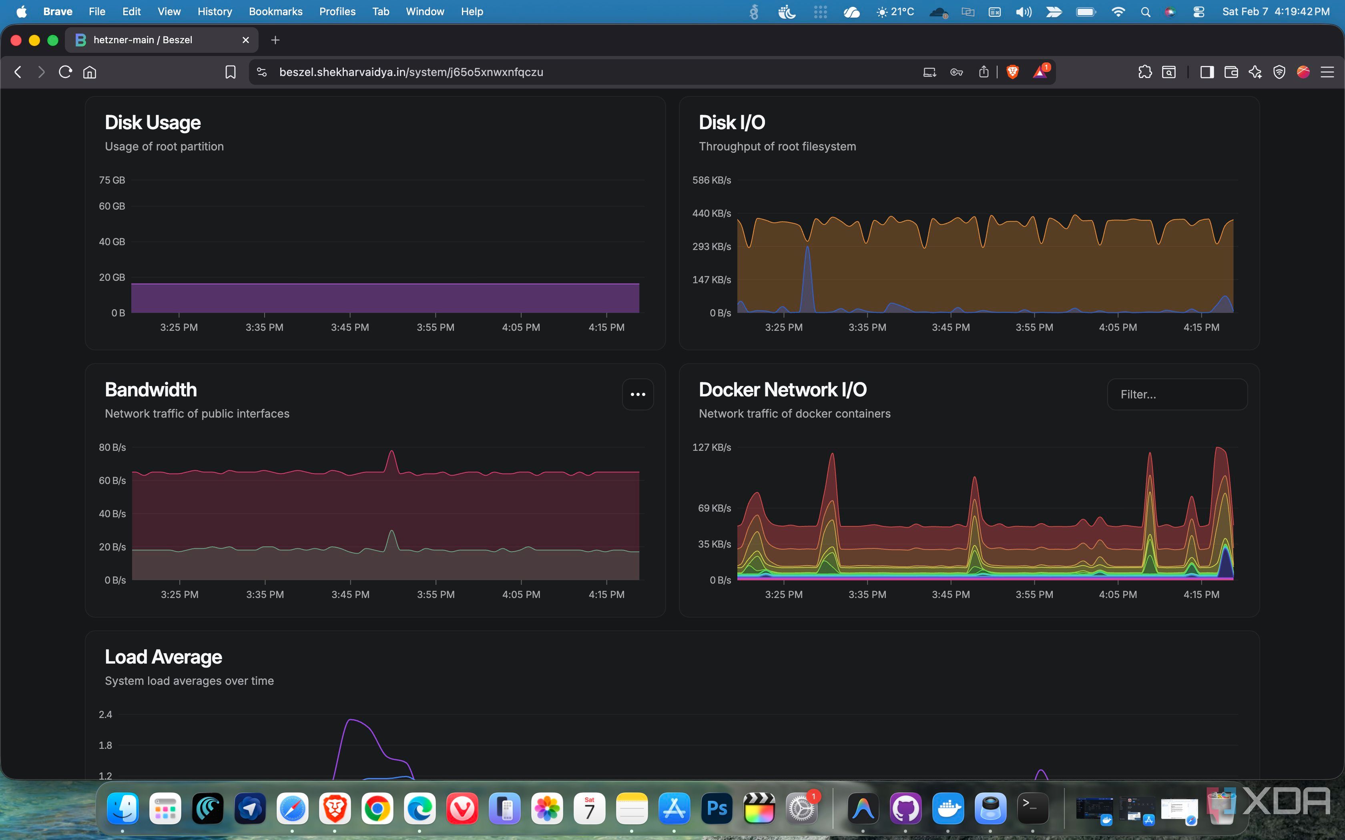Open the volume control in menu bar
The width and height of the screenshot is (1345, 840).
(1023, 12)
